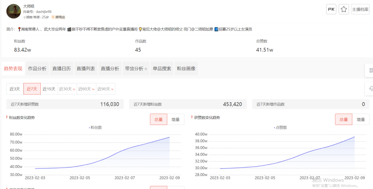Open the 主播档案 profile button
This screenshot has height=189, width=373.
point(360,9)
